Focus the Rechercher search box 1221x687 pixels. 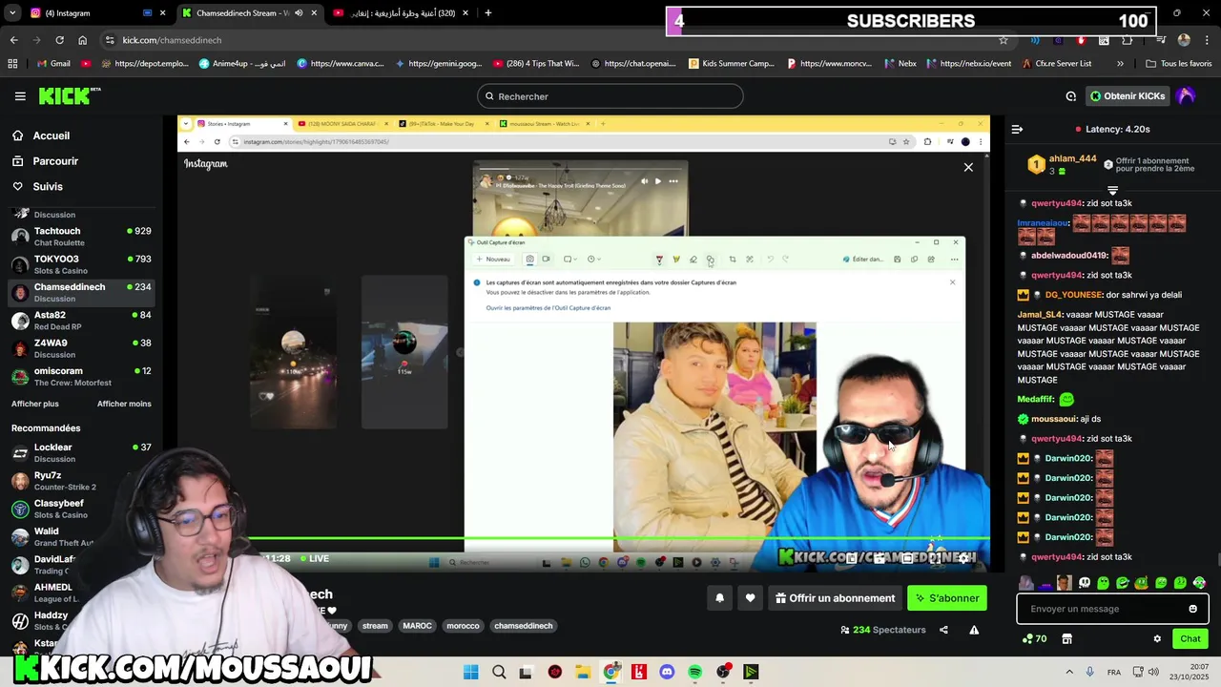610,96
